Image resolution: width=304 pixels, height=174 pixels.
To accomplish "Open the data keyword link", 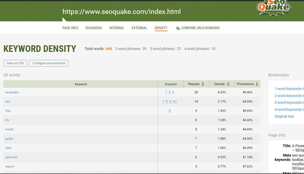I will (x=8, y=148).
